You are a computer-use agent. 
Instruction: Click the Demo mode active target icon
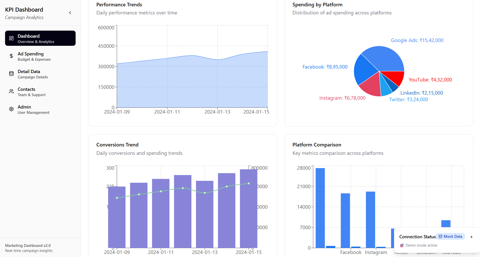click(x=402, y=245)
